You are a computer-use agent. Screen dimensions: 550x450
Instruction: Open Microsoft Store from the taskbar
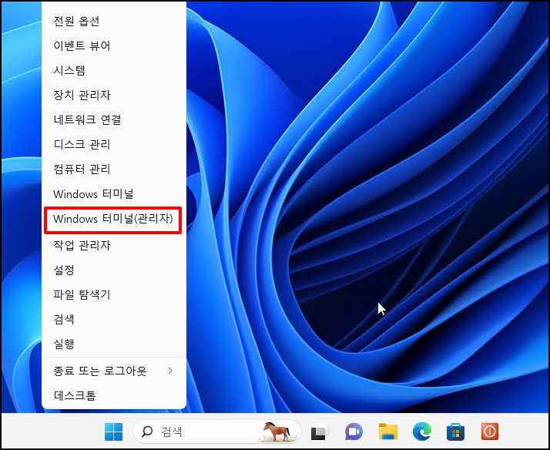coord(456,432)
